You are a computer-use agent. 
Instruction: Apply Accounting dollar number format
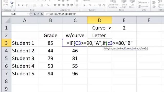[x=84, y=5]
